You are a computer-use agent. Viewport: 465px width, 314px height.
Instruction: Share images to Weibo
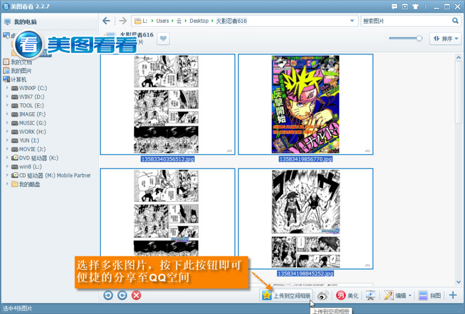coord(323,295)
